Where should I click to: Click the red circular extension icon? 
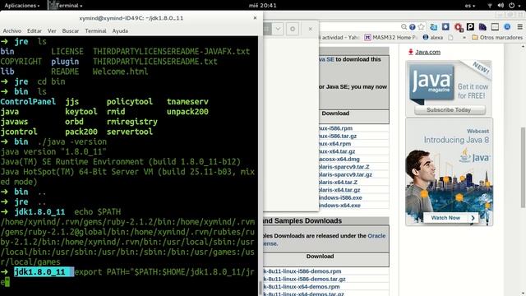click(459, 27)
